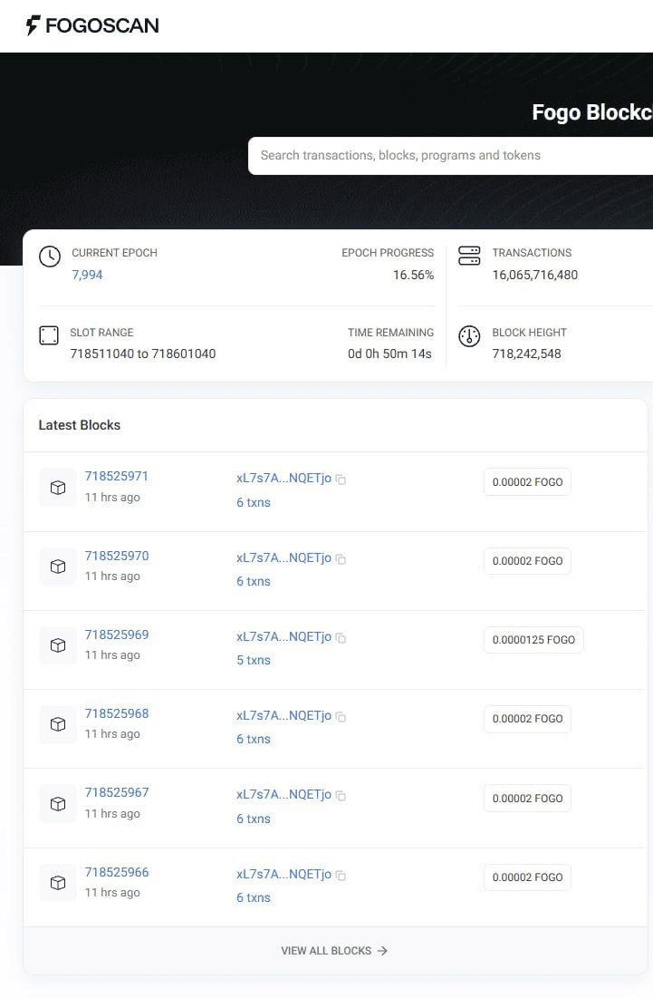
Task: View 6 txns of block 718525971
Action: pos(254,502)
